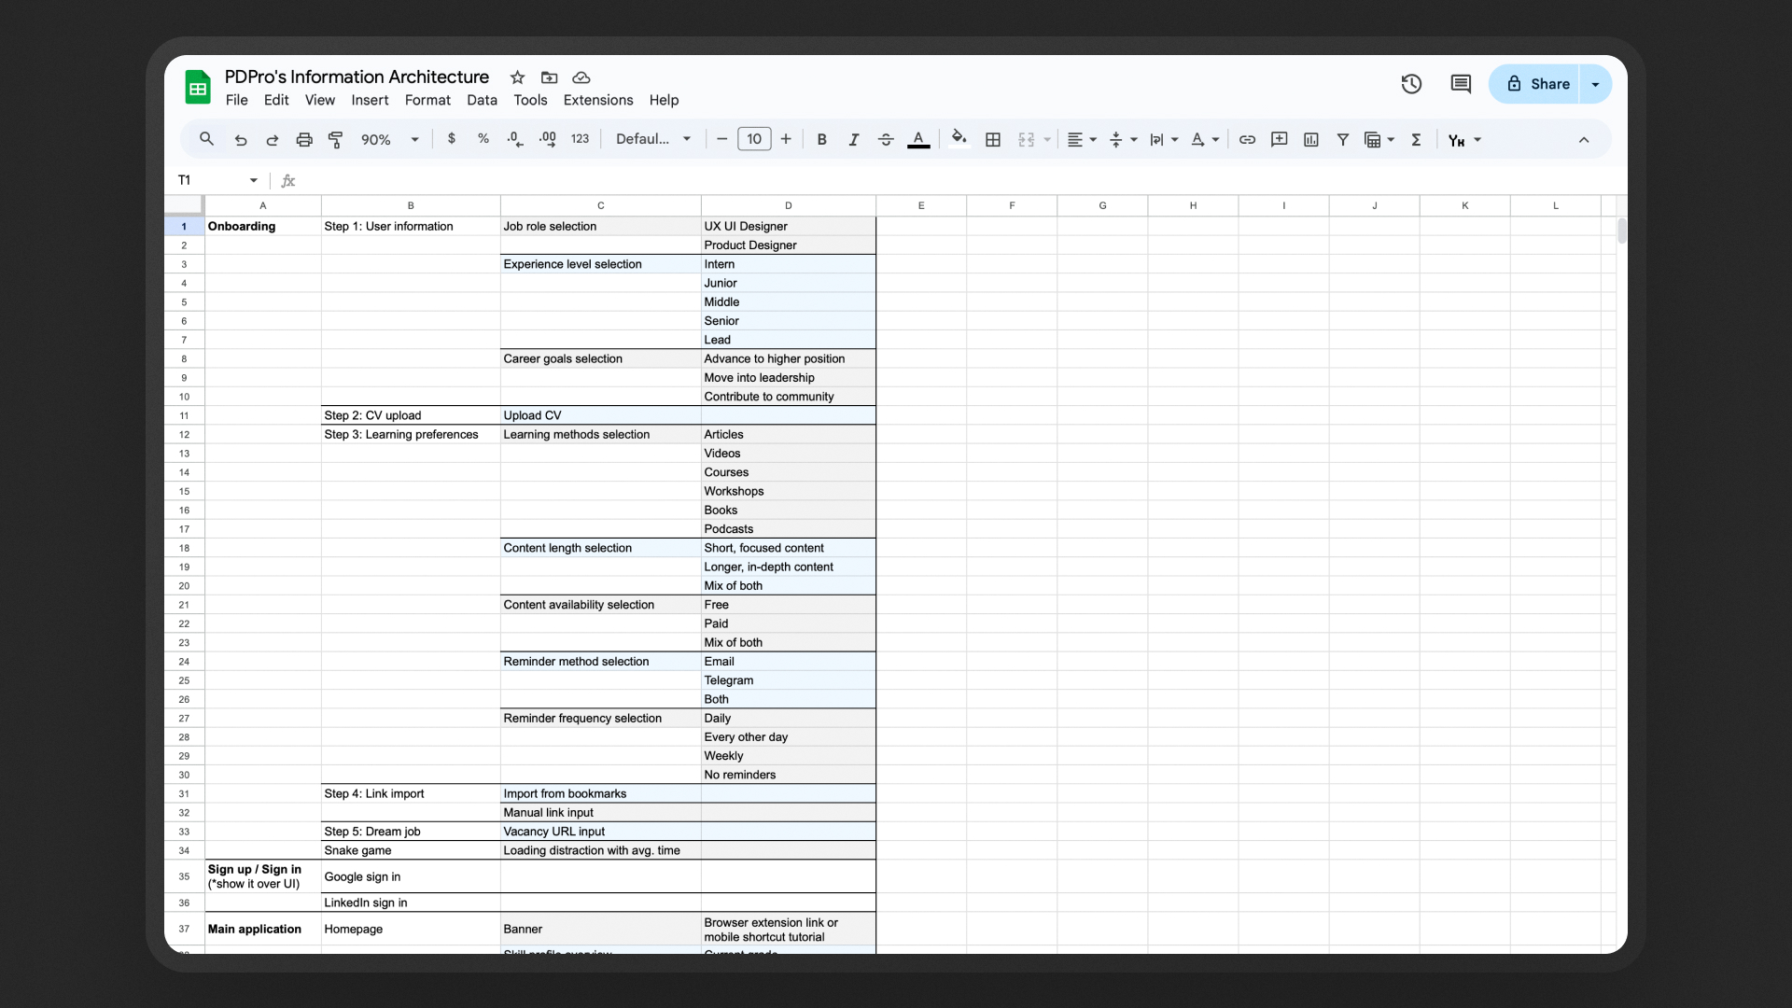Open the fill color picker
Image resolution: width=1792 pixels, height=1008 pixels.
coord(959,139)
